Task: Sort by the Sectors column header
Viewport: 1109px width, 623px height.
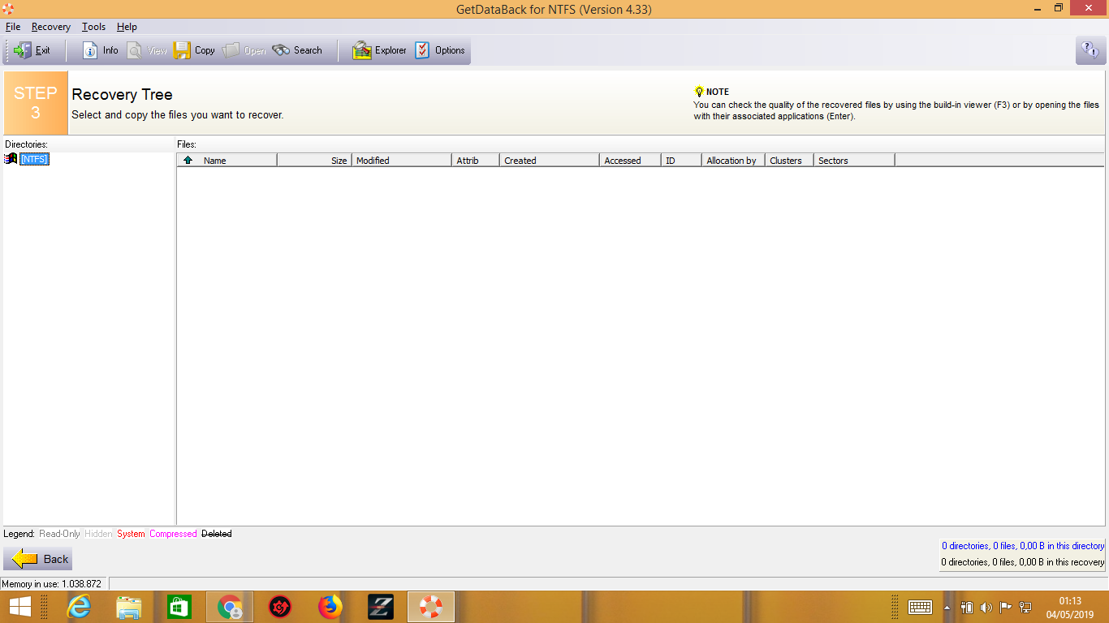Action: pos(854,161)
